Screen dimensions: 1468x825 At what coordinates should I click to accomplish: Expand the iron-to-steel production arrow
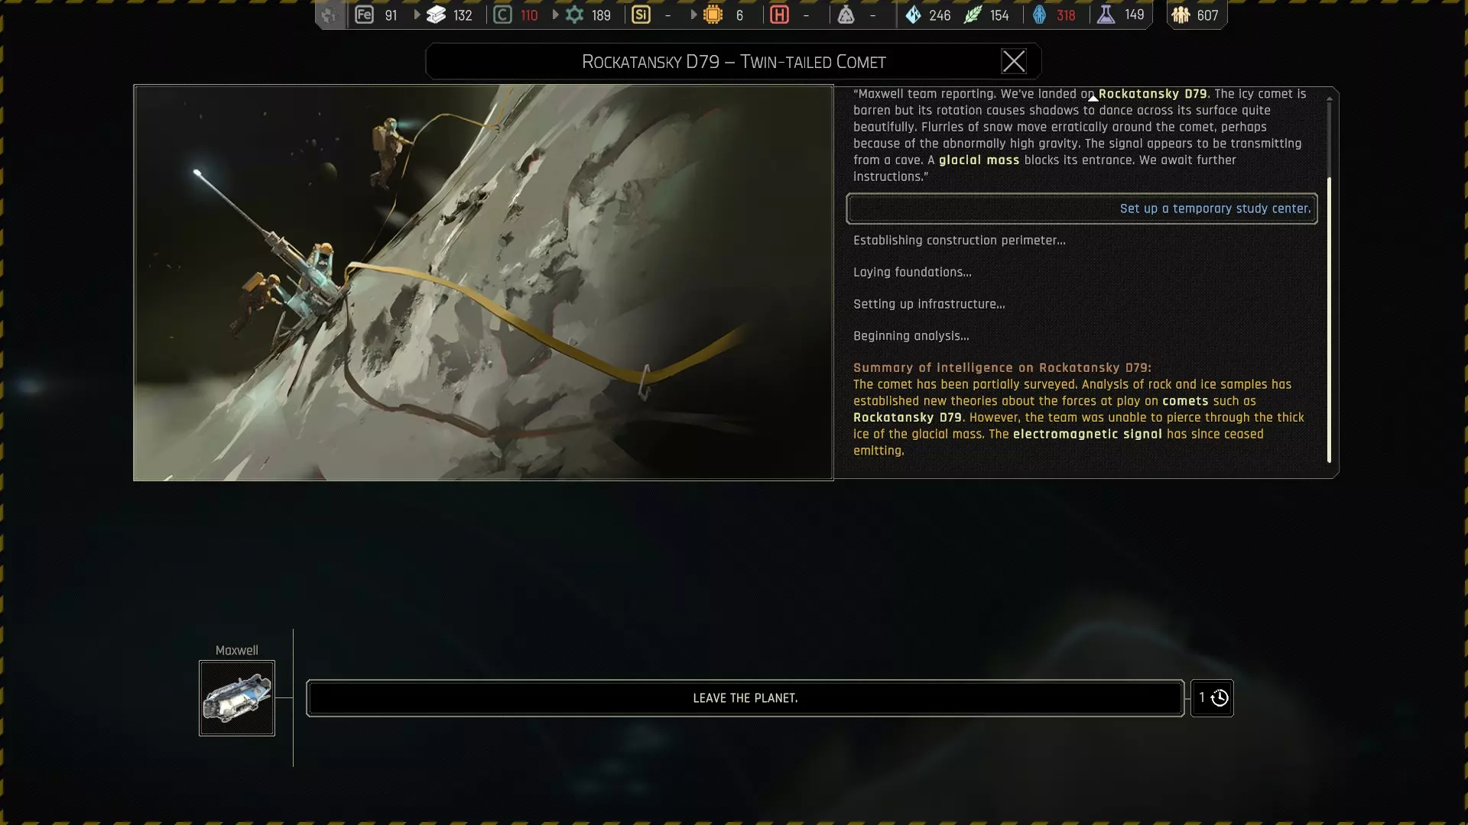pyautogui.click(x=417, y=15)
